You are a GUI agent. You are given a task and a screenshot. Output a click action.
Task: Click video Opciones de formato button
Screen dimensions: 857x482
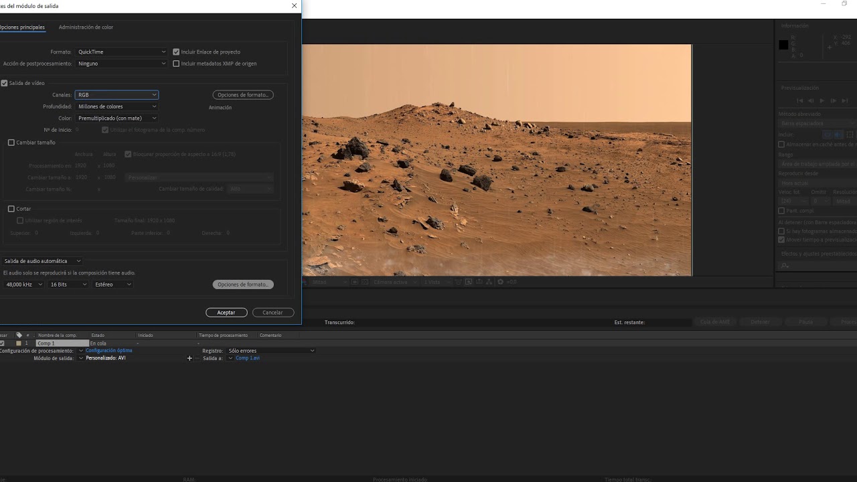coord(243,95)
